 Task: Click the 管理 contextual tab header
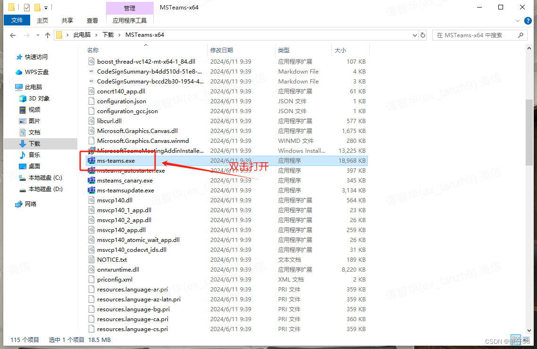click(130, 8)
